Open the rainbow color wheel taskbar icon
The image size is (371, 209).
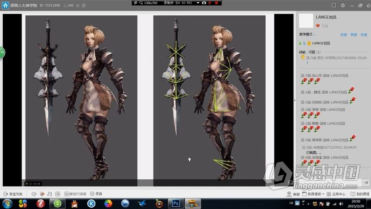108,204
